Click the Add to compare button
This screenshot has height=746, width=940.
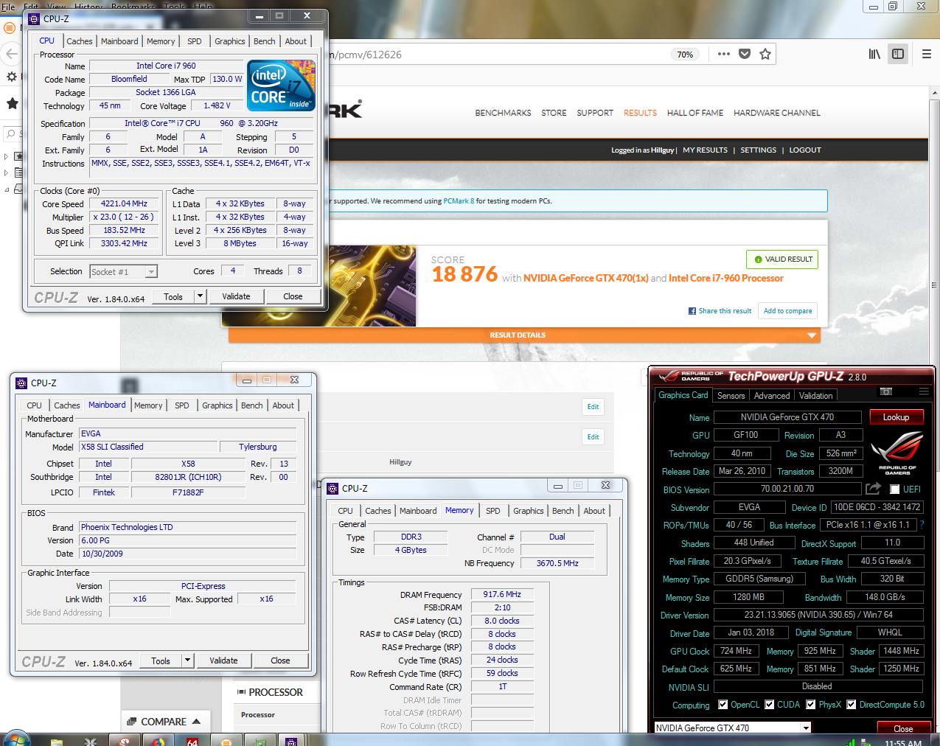pyautogui.click(x=788, y=311)
